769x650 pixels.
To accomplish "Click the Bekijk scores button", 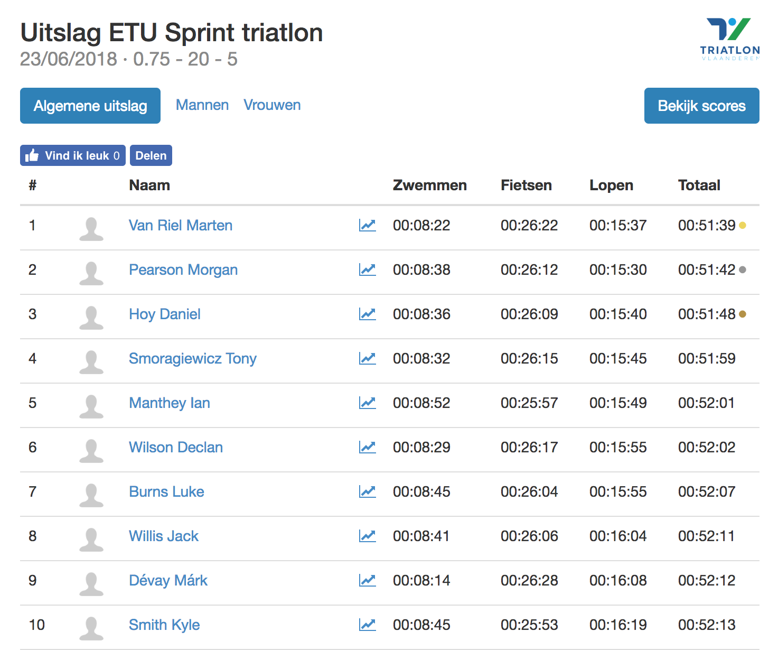I will click(701, 106).
